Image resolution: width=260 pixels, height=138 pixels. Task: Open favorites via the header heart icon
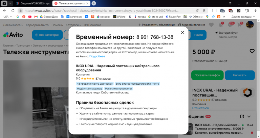click(211, 25)
